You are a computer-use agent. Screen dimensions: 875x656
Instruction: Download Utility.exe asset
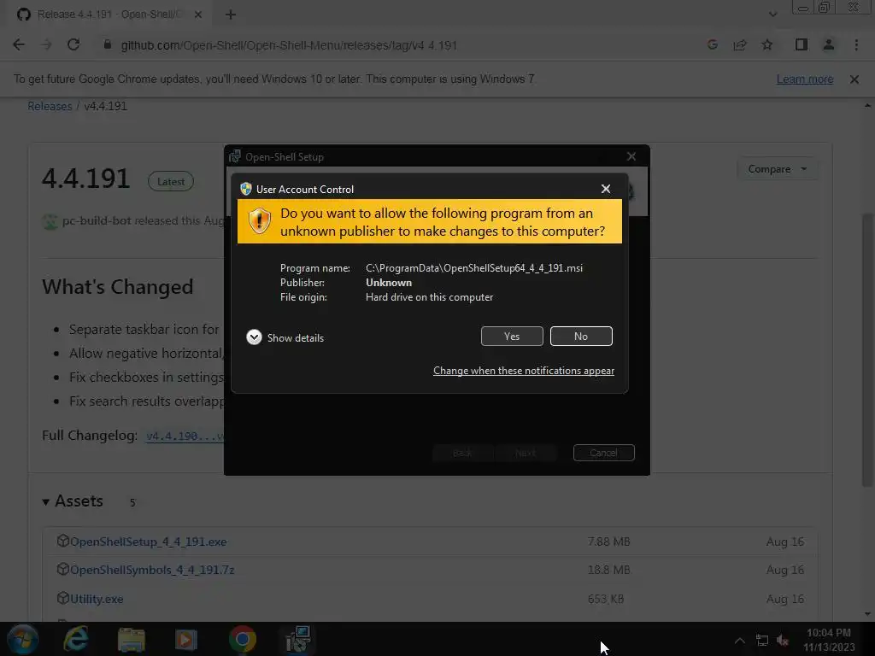(97, 599)
